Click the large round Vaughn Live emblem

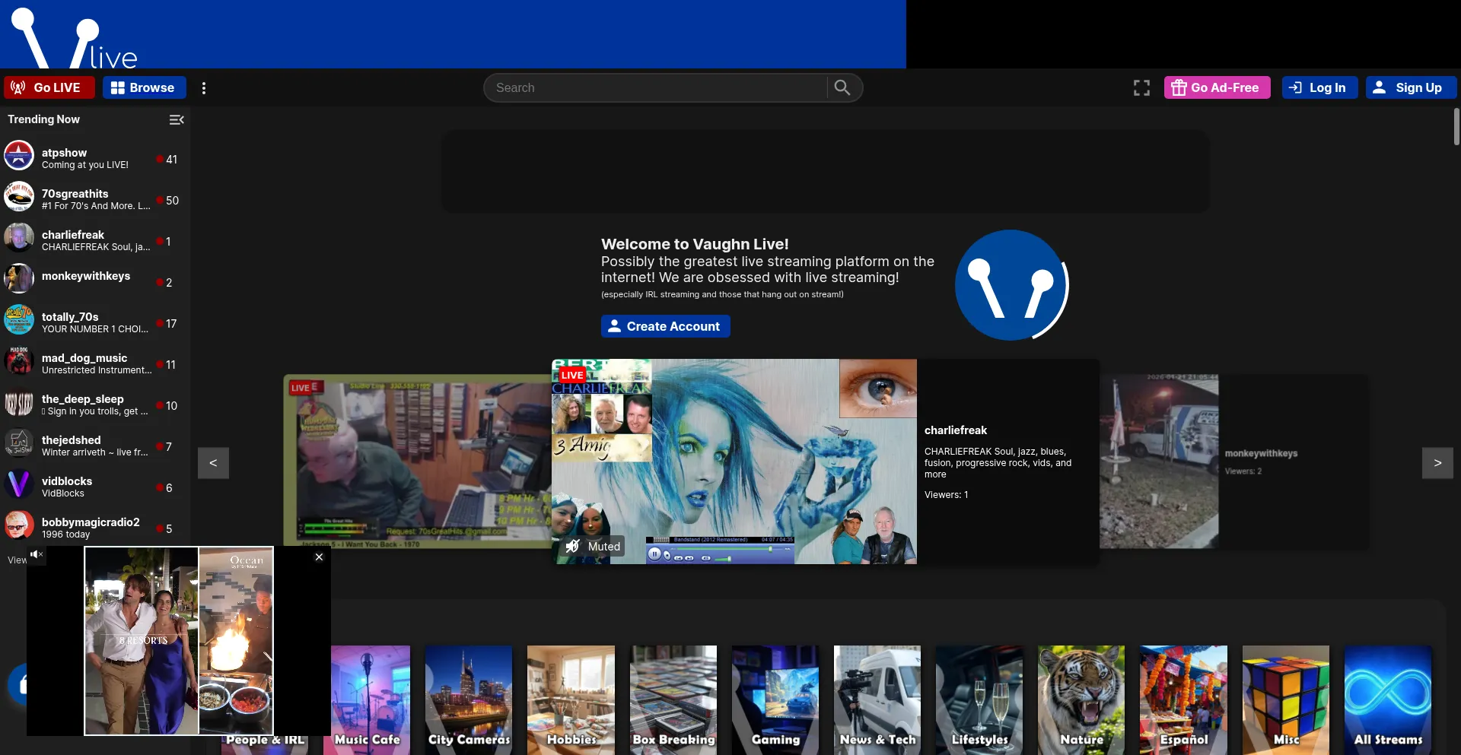pyautogui.click(x=1011, y=285)
